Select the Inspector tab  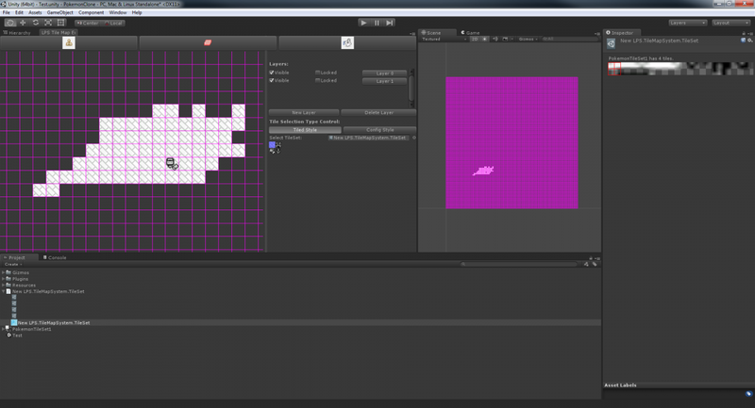[x=620, y=33]
